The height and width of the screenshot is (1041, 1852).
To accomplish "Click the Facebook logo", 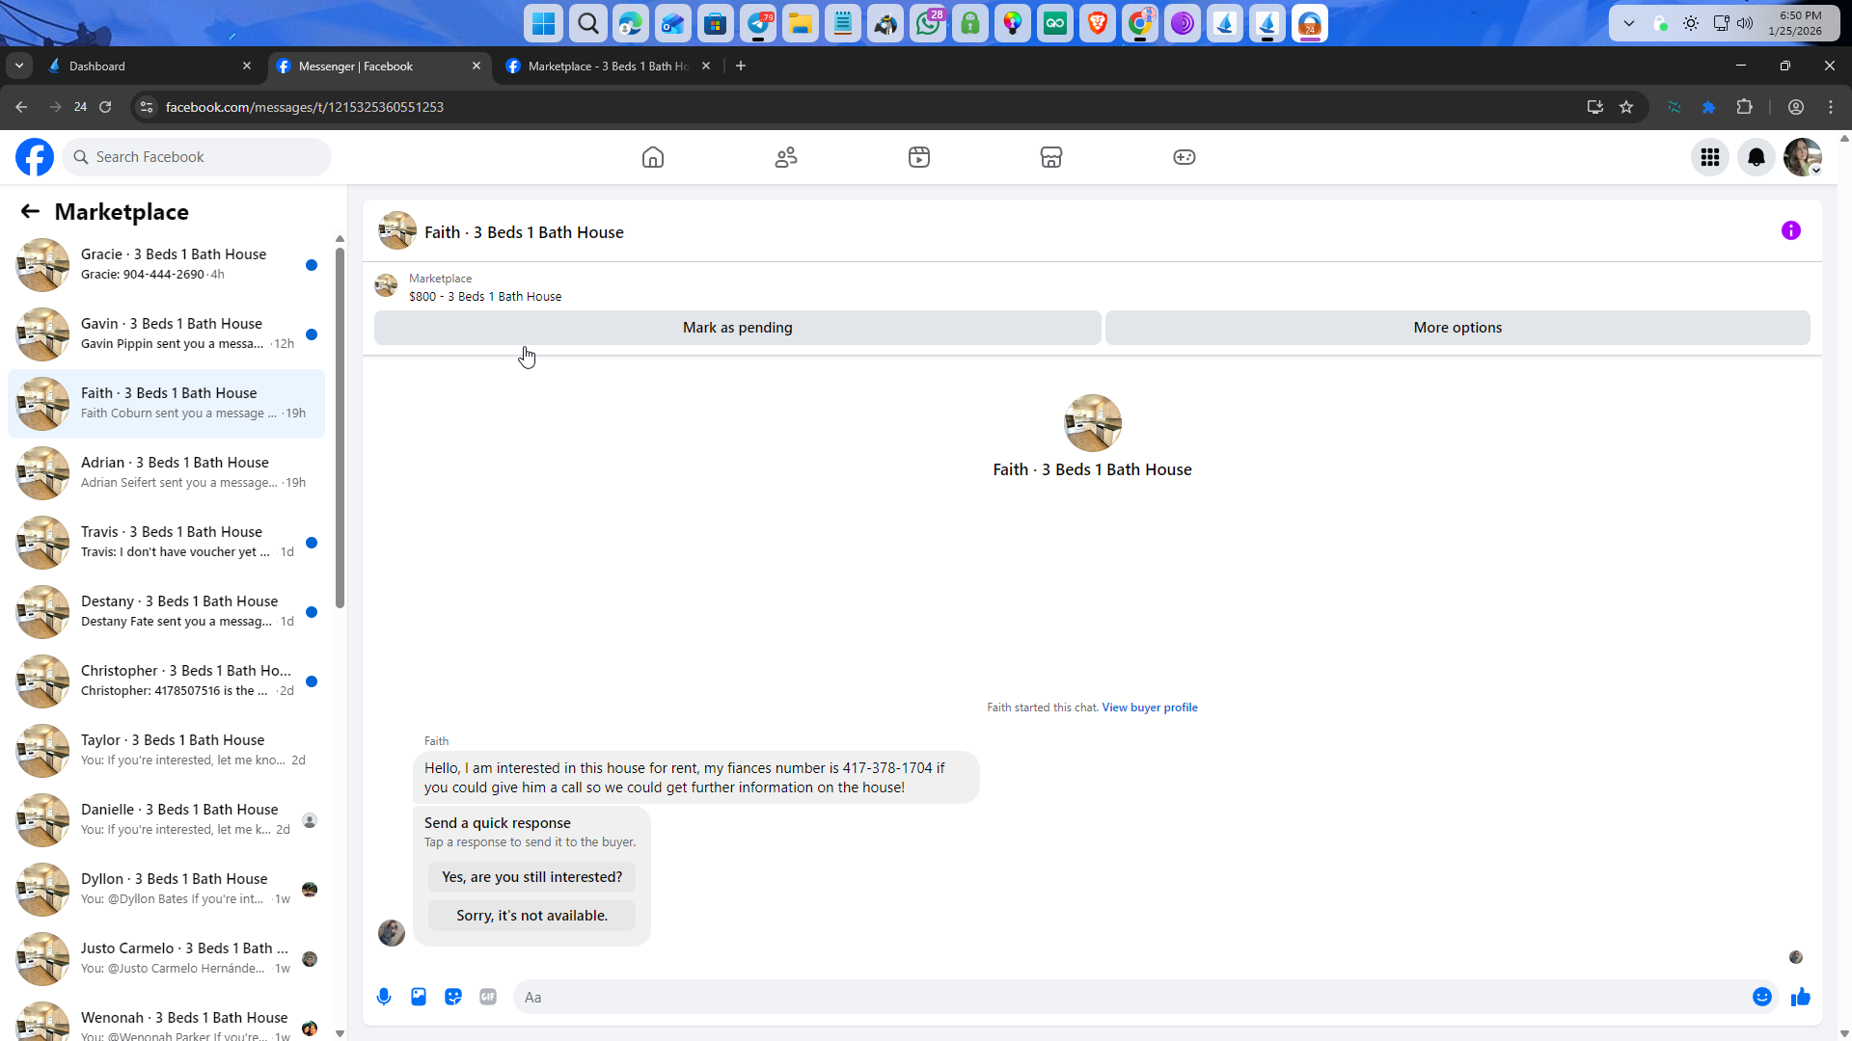I will pyautogui.click(x=35, y=157).
